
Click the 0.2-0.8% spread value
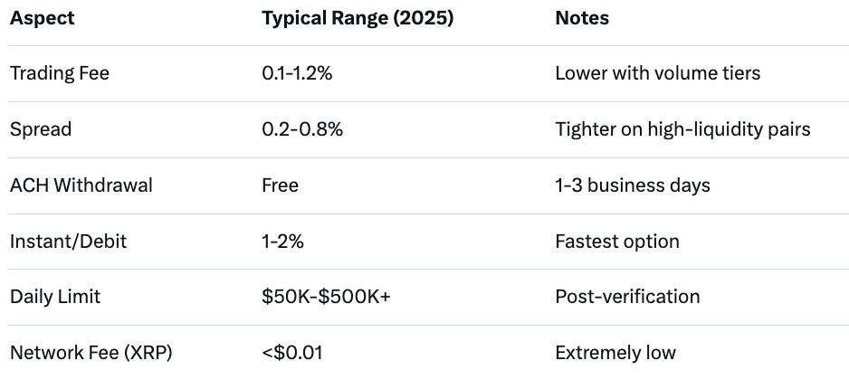tap(302, 129)
